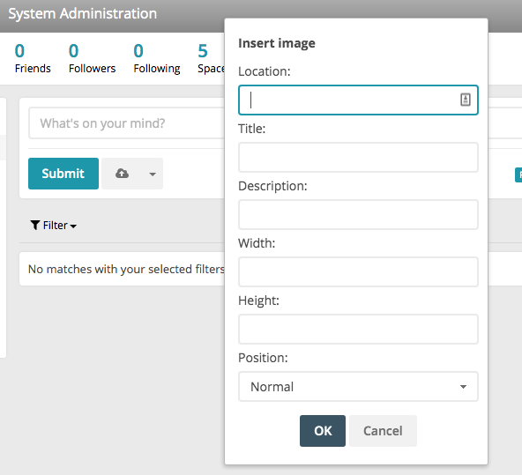The width and height of the screenshot is (522, 475).
Task: Click the funnel Filter icon
Action: click(35, 226)
